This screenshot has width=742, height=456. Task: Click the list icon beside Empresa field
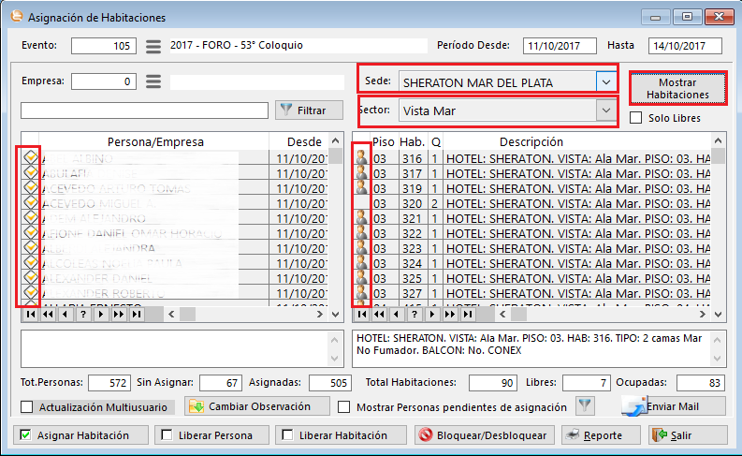click(x=154, y=81)
